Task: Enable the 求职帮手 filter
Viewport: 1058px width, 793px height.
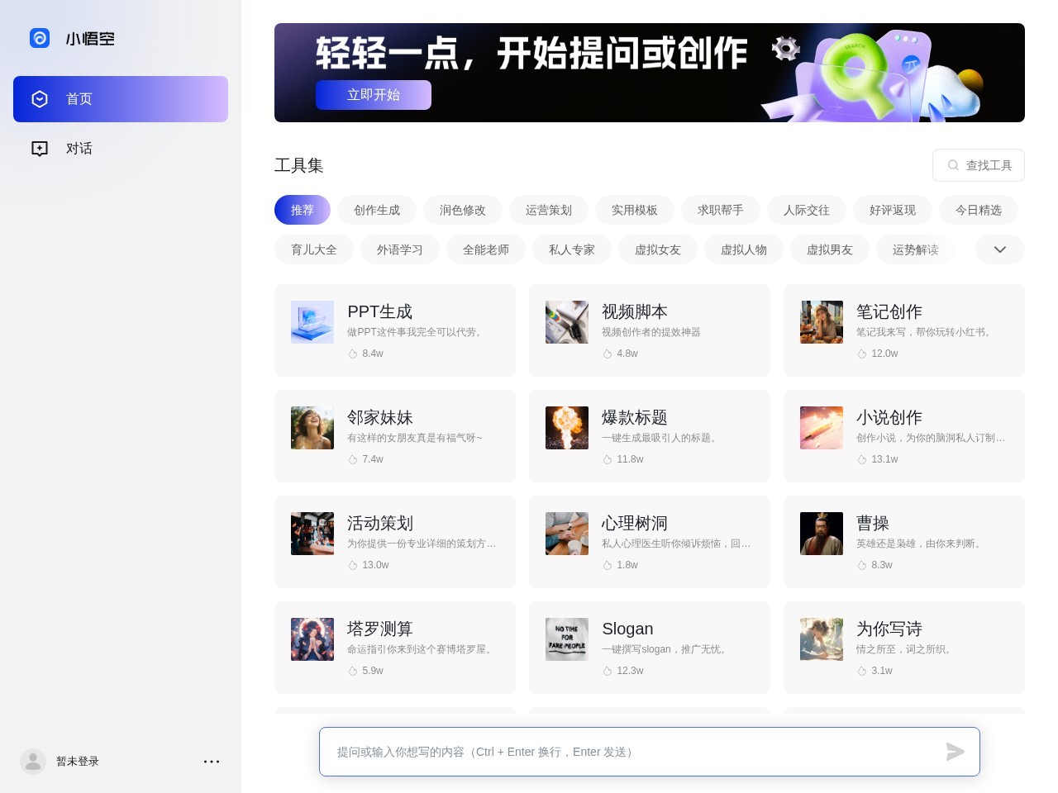Action: [720, 210]
